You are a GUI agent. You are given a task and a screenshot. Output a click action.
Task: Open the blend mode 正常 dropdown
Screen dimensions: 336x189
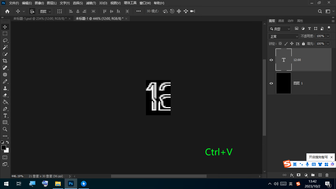coord(283,36)
